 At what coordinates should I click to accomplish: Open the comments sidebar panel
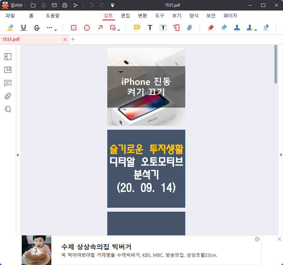tap(8, 83)
